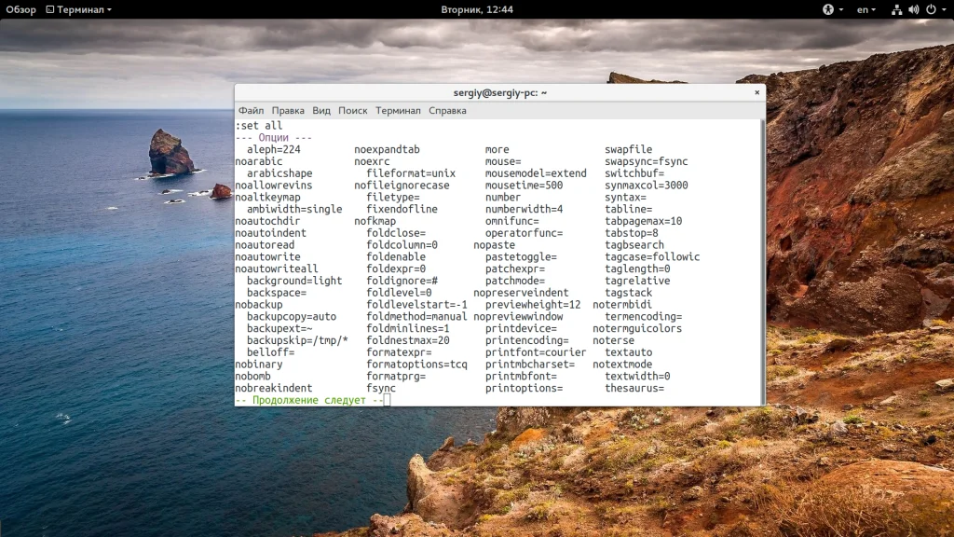Image resolution: width=954 pixels, height=537 pixels.
Task: Open the accessibility menu icon
Action: 827,9
